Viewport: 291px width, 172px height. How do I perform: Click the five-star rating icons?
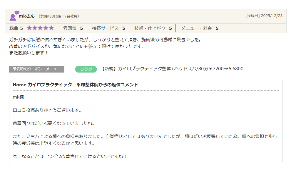click(40, 28)
